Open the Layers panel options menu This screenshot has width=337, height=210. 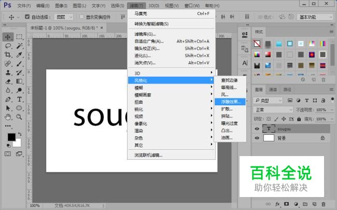coord(331,89)
